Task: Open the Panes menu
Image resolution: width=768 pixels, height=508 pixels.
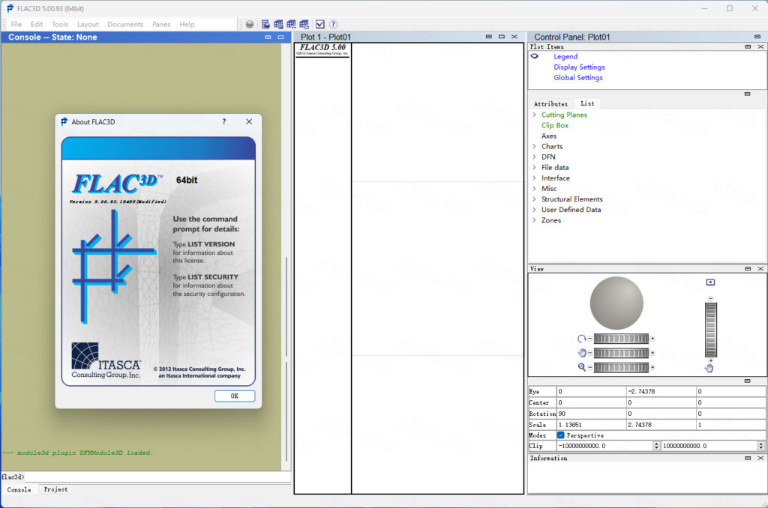Action: point(161,24)
